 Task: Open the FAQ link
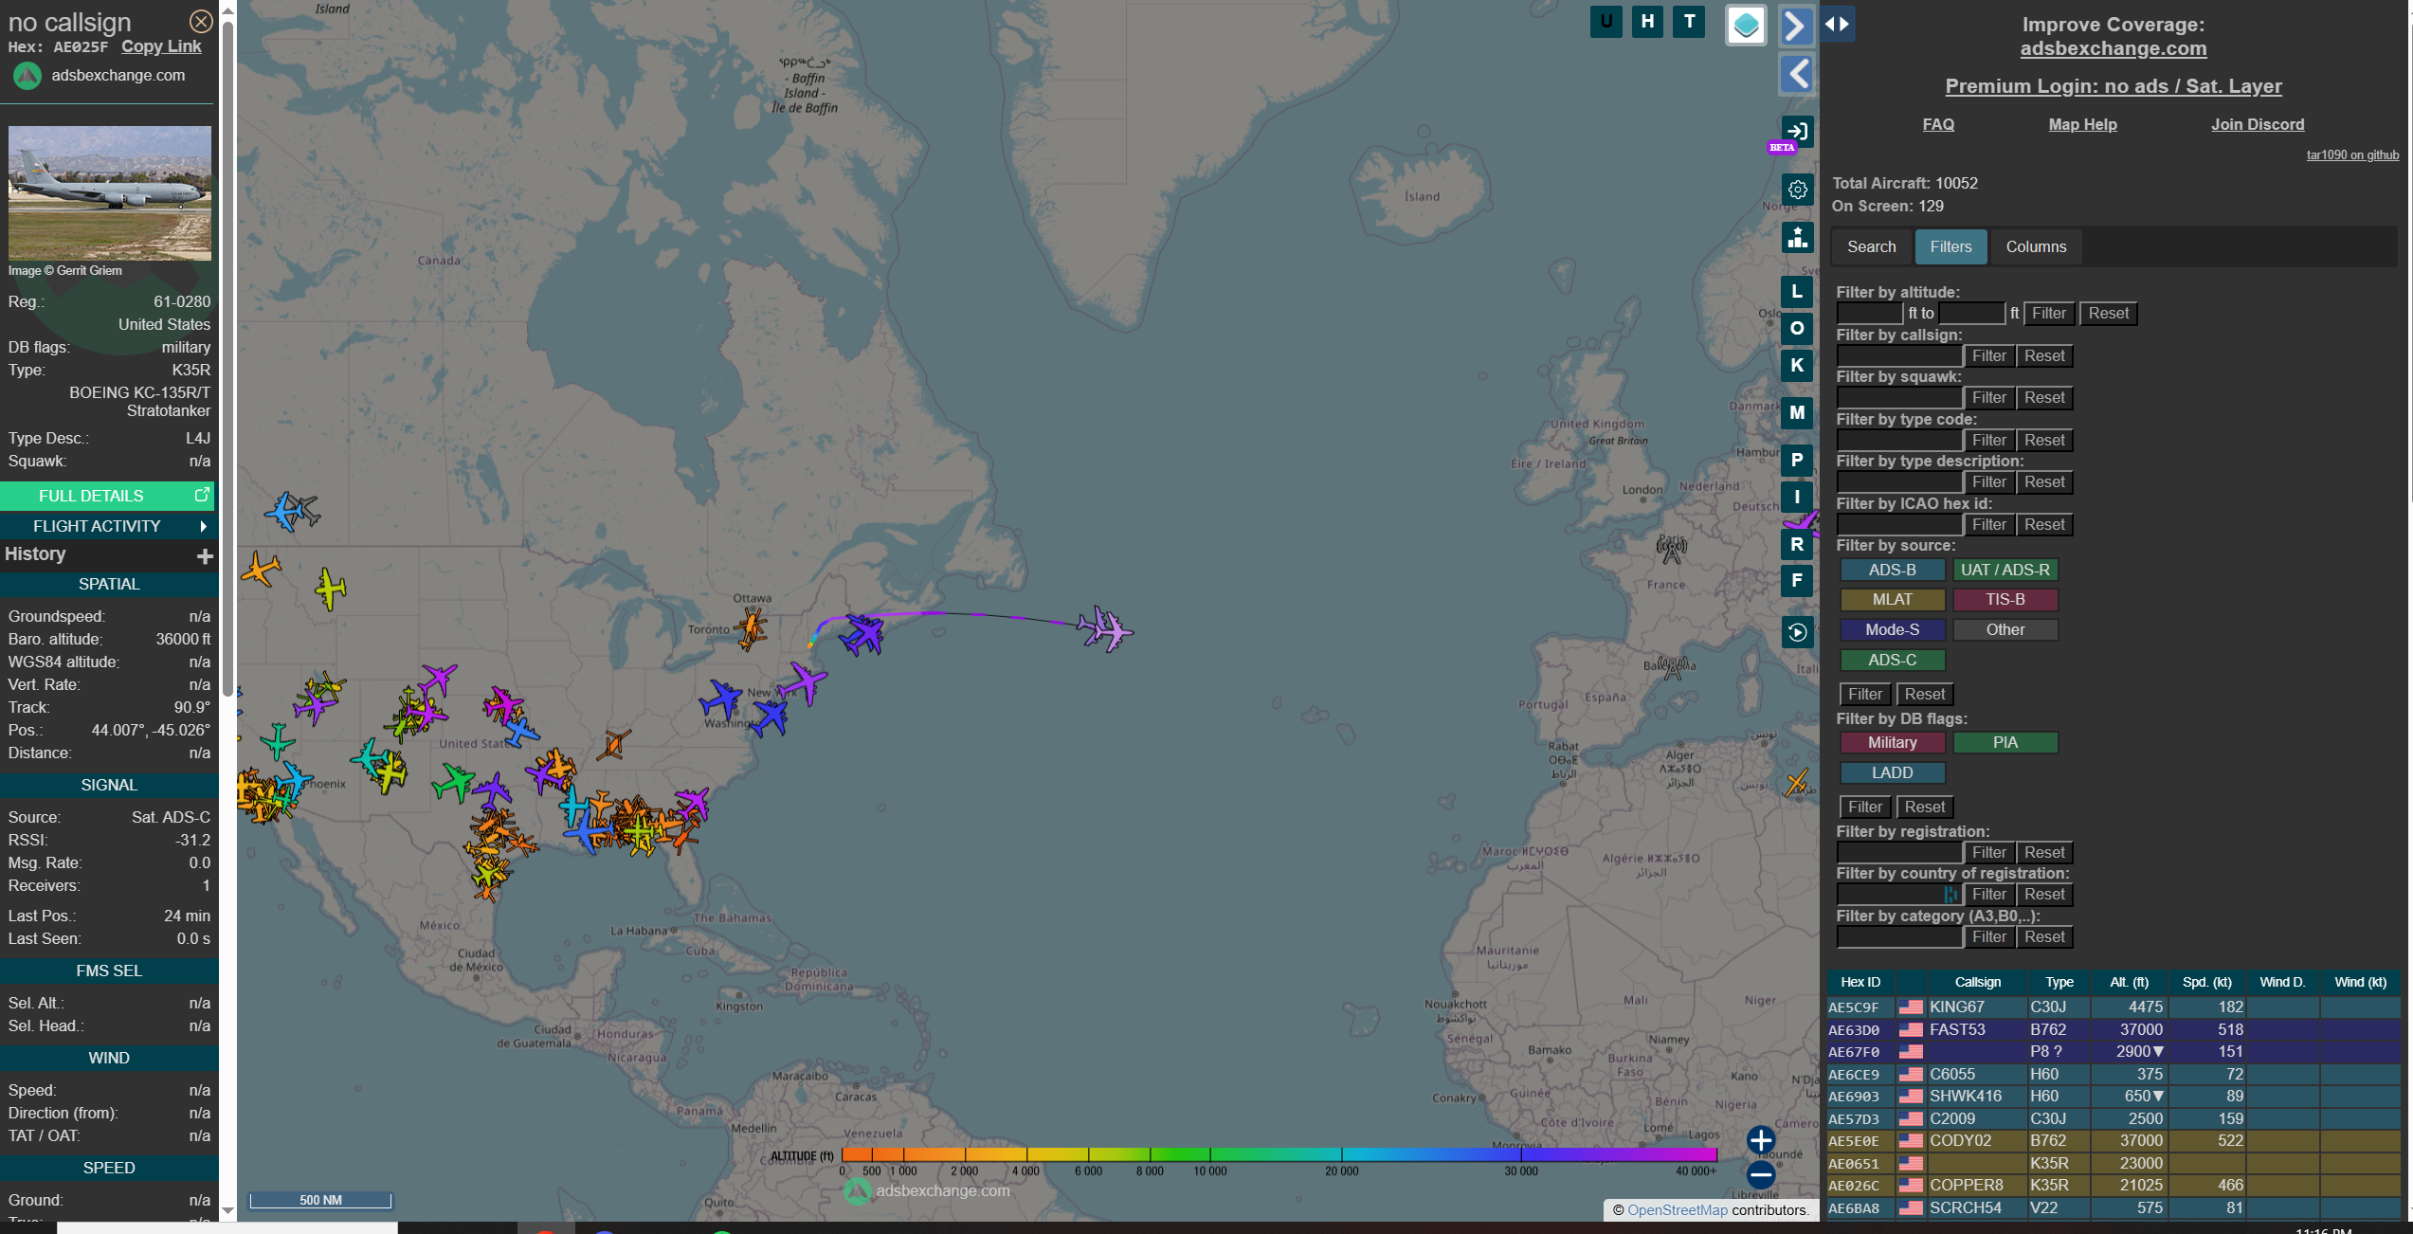click(x=1938, y=124)
